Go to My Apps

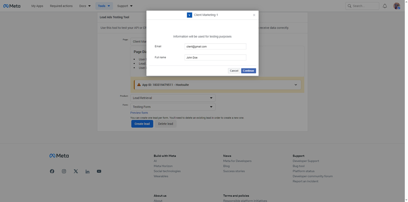tap(37, 6)
